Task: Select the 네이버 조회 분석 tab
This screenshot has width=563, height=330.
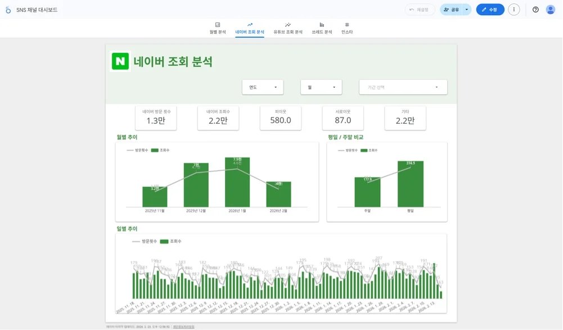Action: click(x=250, y=28)
